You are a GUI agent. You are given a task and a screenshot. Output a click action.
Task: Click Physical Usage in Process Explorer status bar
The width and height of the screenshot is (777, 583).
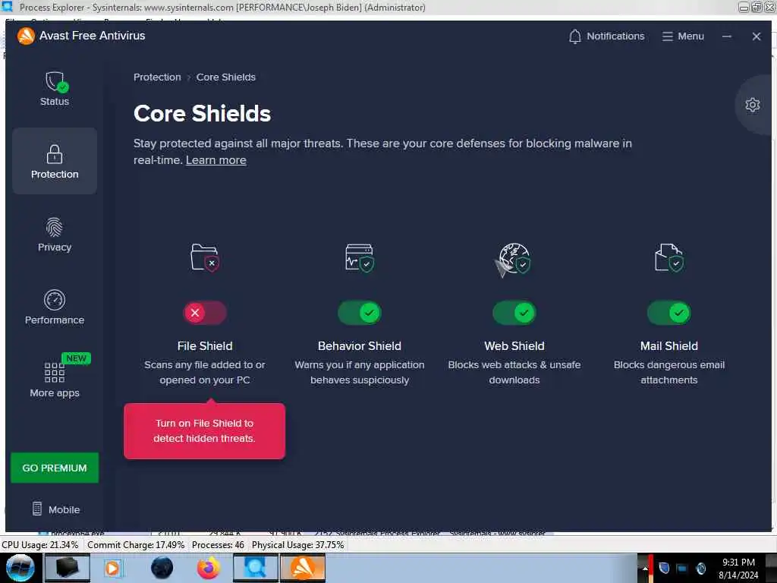297,545
